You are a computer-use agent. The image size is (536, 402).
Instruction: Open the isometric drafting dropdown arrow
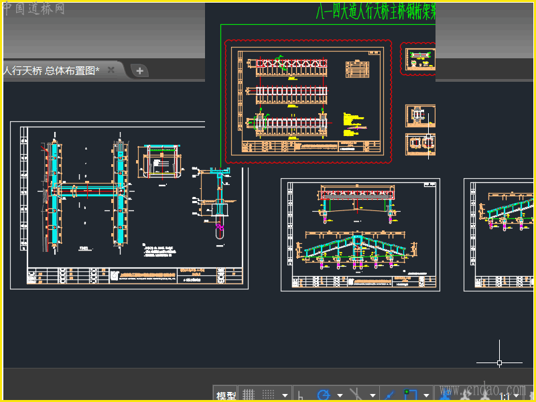(373, 396)
